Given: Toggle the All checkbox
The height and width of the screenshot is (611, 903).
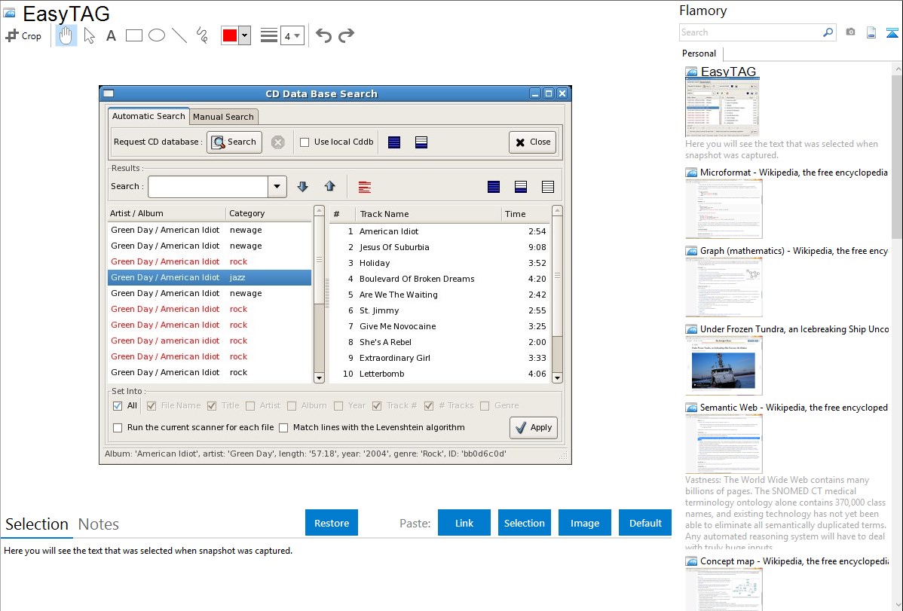Looking at the screenshot, I should tap(118, 406).
